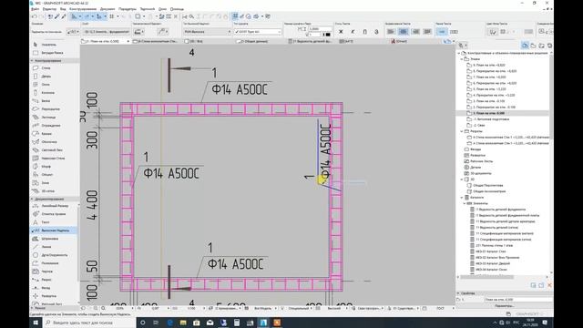Screen dimensions: 583x328
Task: Toggle strikethrough text style button
Action: pyautogui.click(x=376, y=32)
